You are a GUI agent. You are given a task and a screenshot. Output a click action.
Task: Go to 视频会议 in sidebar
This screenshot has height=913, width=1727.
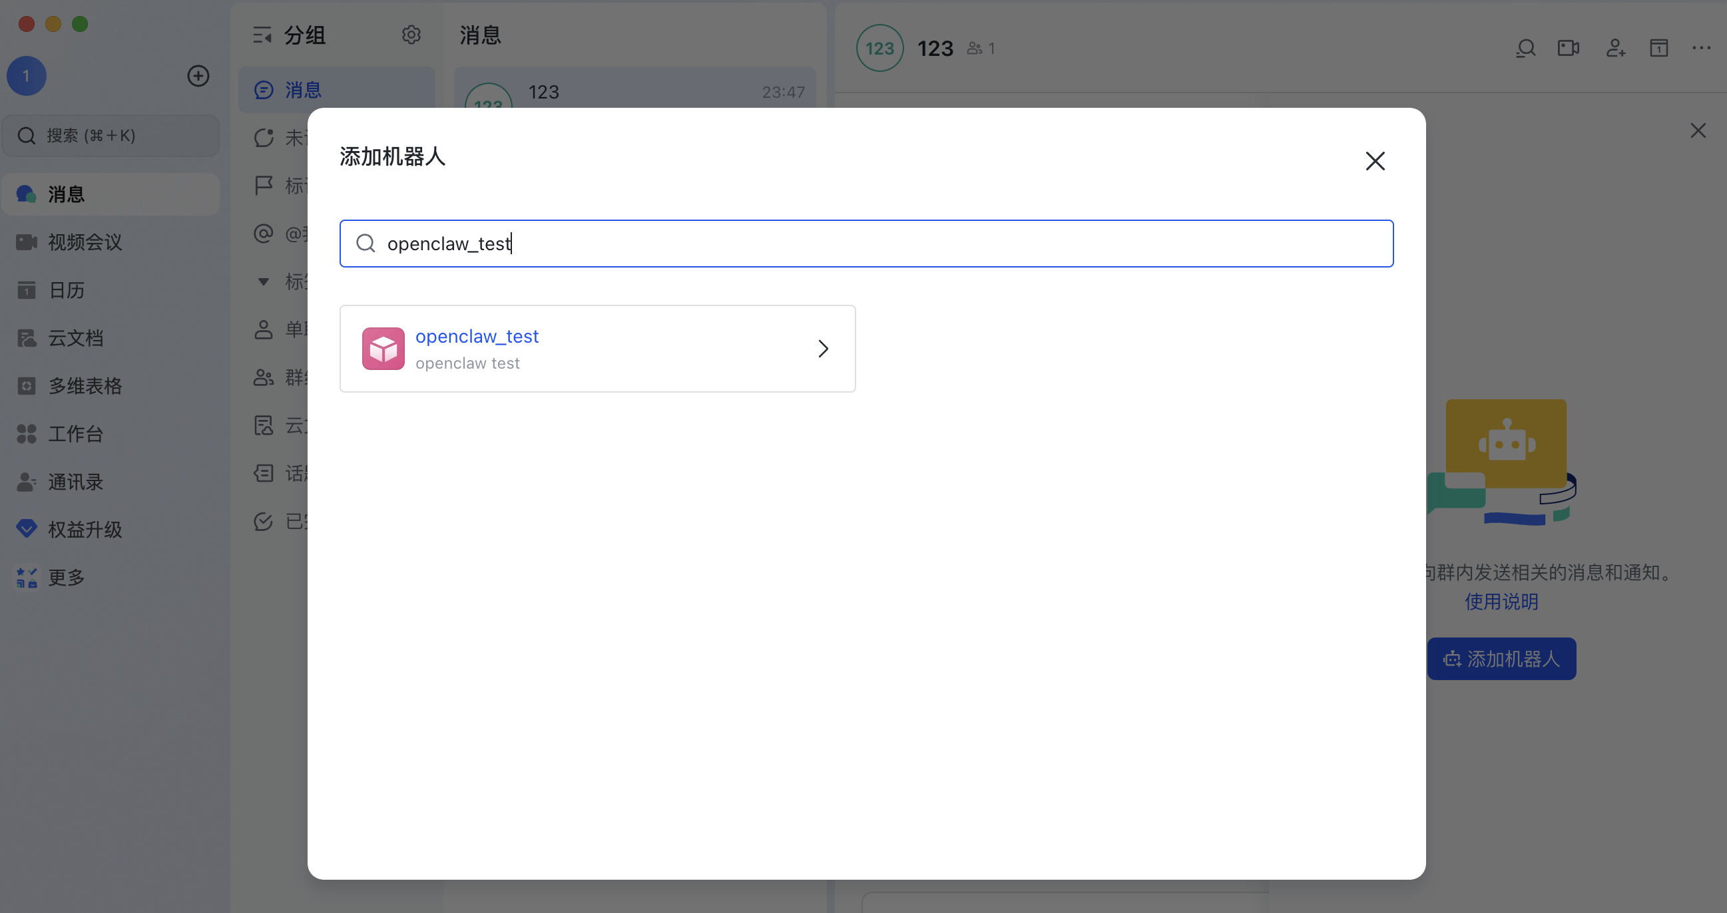85,242
